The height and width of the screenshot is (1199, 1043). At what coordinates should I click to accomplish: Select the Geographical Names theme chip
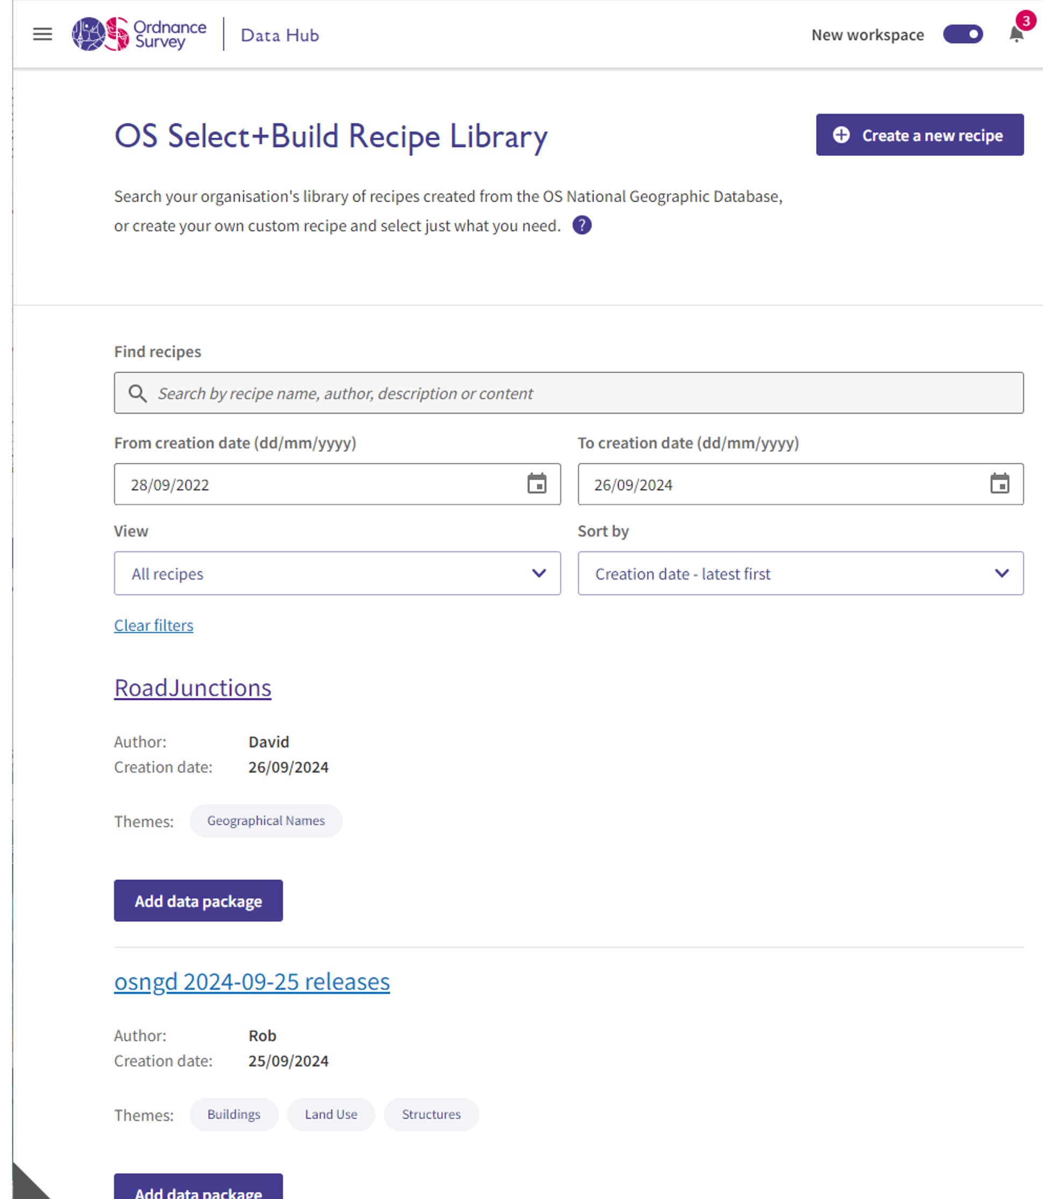[266, 821]
